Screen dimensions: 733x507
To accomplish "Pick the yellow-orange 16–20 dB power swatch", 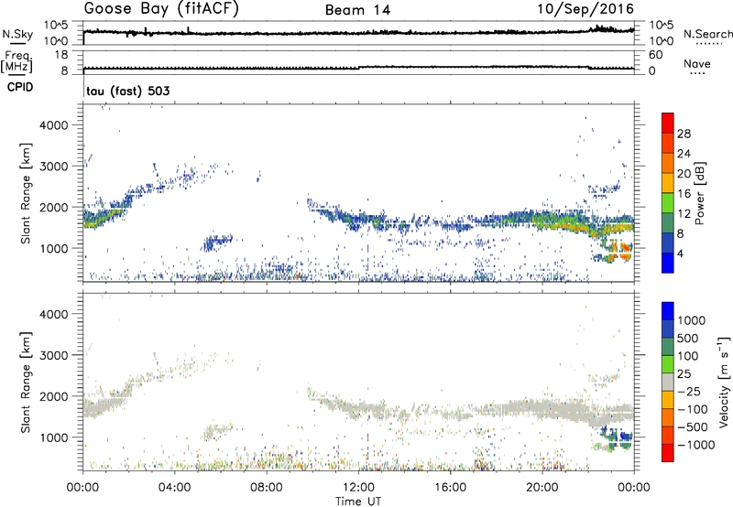I will point(668,183).
